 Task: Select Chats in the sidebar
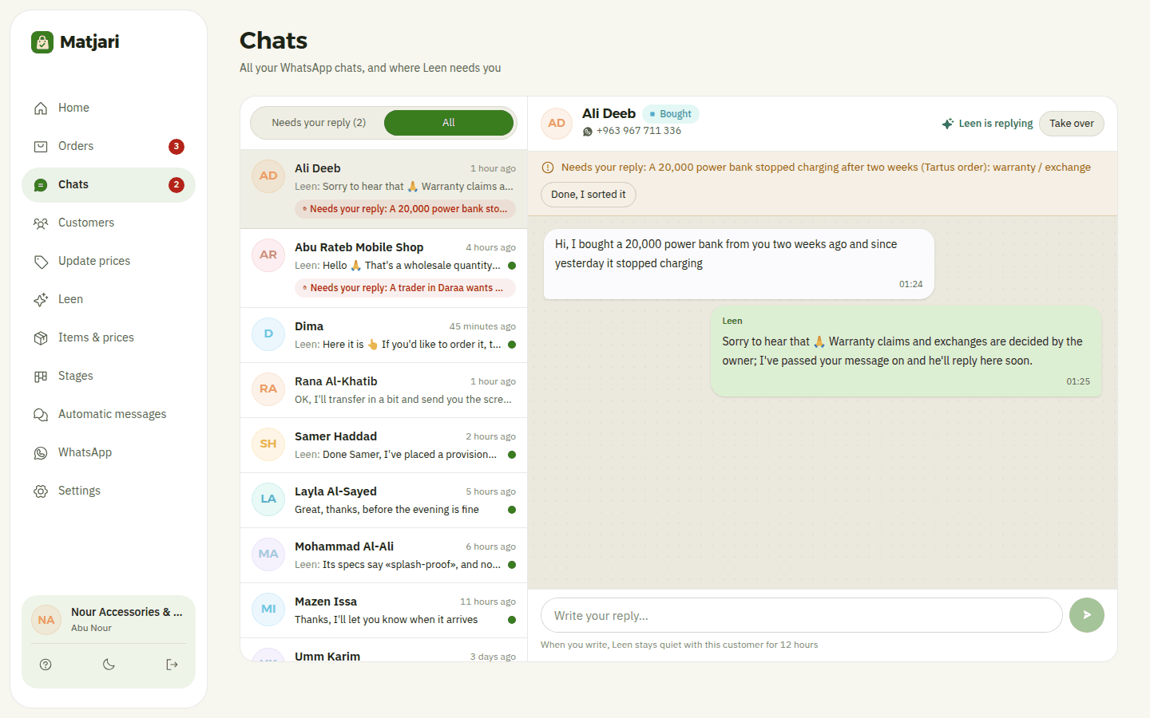109,185
